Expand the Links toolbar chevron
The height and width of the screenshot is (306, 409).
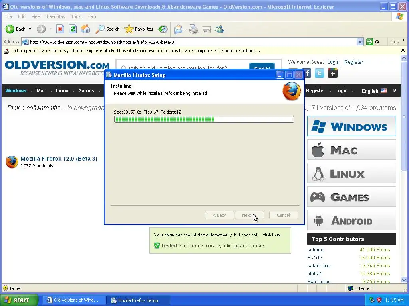tap(404, 40)
